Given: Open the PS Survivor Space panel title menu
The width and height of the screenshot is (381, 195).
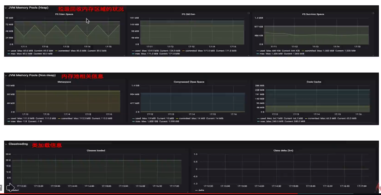Looking at the screenshot, I should pos(313,14).
